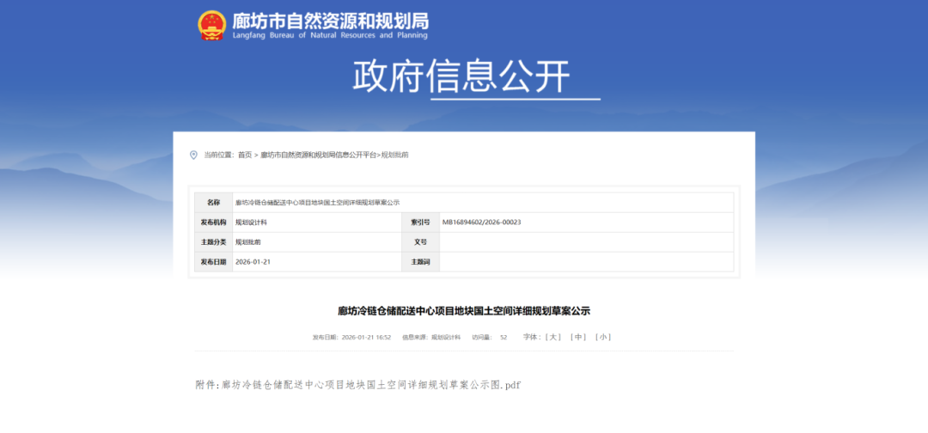Open the 规划批前 breadcrumb link
928x433 pixels.
click(x=394, y=155)
